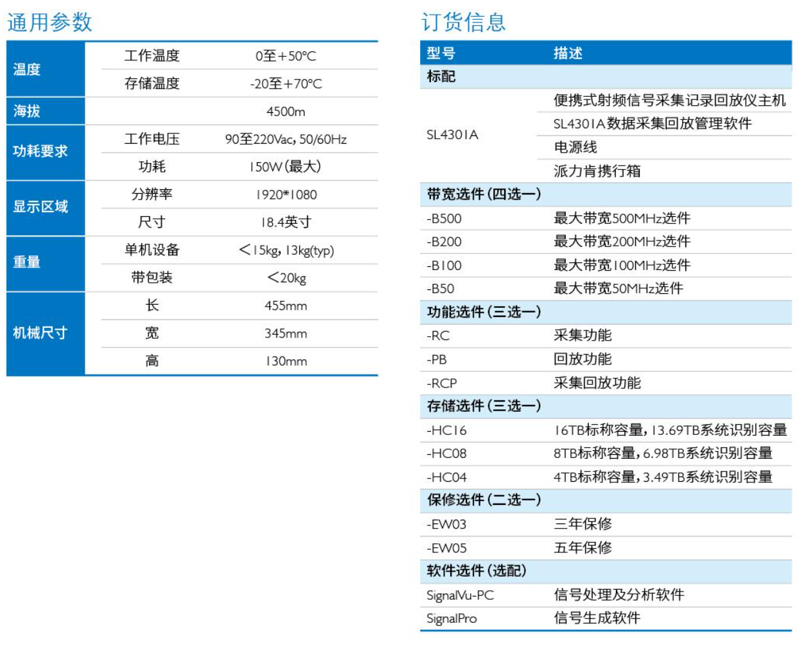Select the SL4301A model cell
Viewport: 799px width, 646px height.
pos(452,135)
